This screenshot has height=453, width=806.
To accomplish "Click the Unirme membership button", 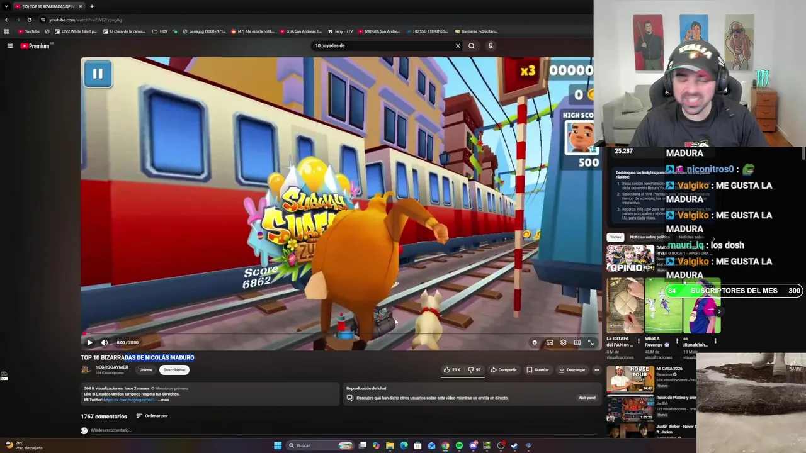I will tap(145, 370).
